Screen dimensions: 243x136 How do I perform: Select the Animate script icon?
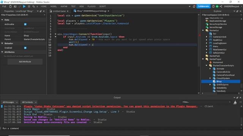tap(214, 69)
